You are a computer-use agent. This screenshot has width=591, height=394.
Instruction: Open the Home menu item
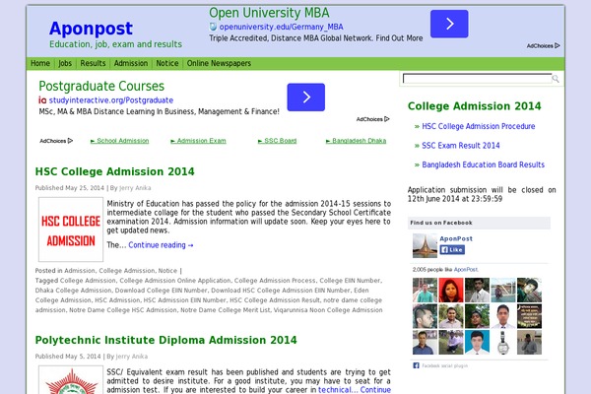click(x=40, y=63)
